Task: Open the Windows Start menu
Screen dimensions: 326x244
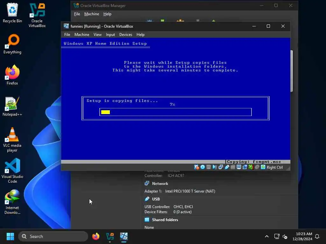Action: pyautogui.click(x=10, y=236)
